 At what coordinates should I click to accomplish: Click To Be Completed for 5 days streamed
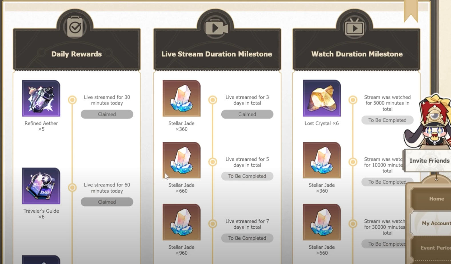tap(247, 176)
